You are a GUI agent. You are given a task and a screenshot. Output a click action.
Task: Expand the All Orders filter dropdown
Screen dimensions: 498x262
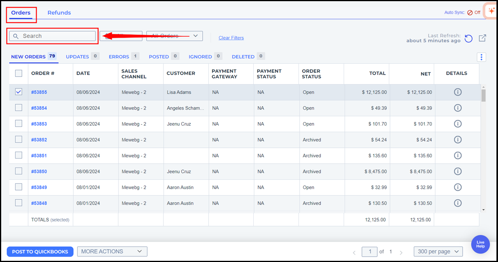click(174, 36)
